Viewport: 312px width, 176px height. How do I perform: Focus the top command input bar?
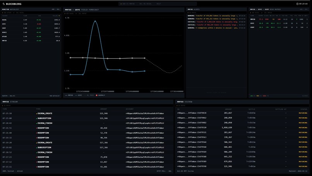click(x=158, y=4)
